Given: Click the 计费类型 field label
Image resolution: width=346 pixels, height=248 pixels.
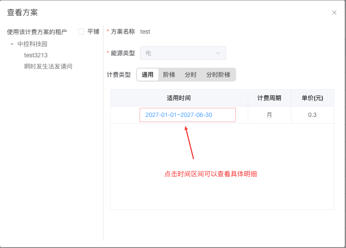Looking at the screenshot, I should [x=119, y=75].
